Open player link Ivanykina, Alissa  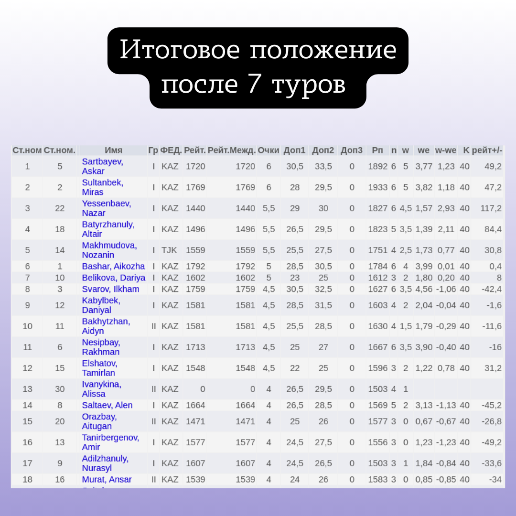[x=102, y=389]
